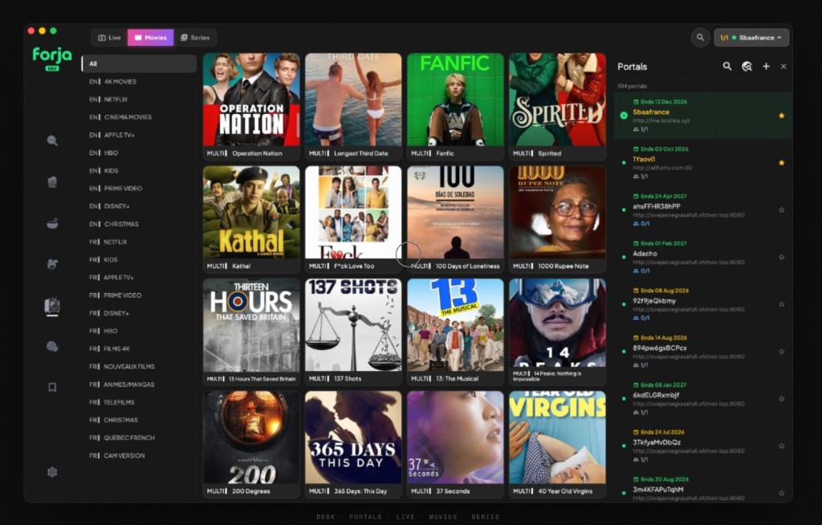Click the play icon beside Sbaafrance portal
The height and width of the screenshot is (525, 822).
[623, 116]
